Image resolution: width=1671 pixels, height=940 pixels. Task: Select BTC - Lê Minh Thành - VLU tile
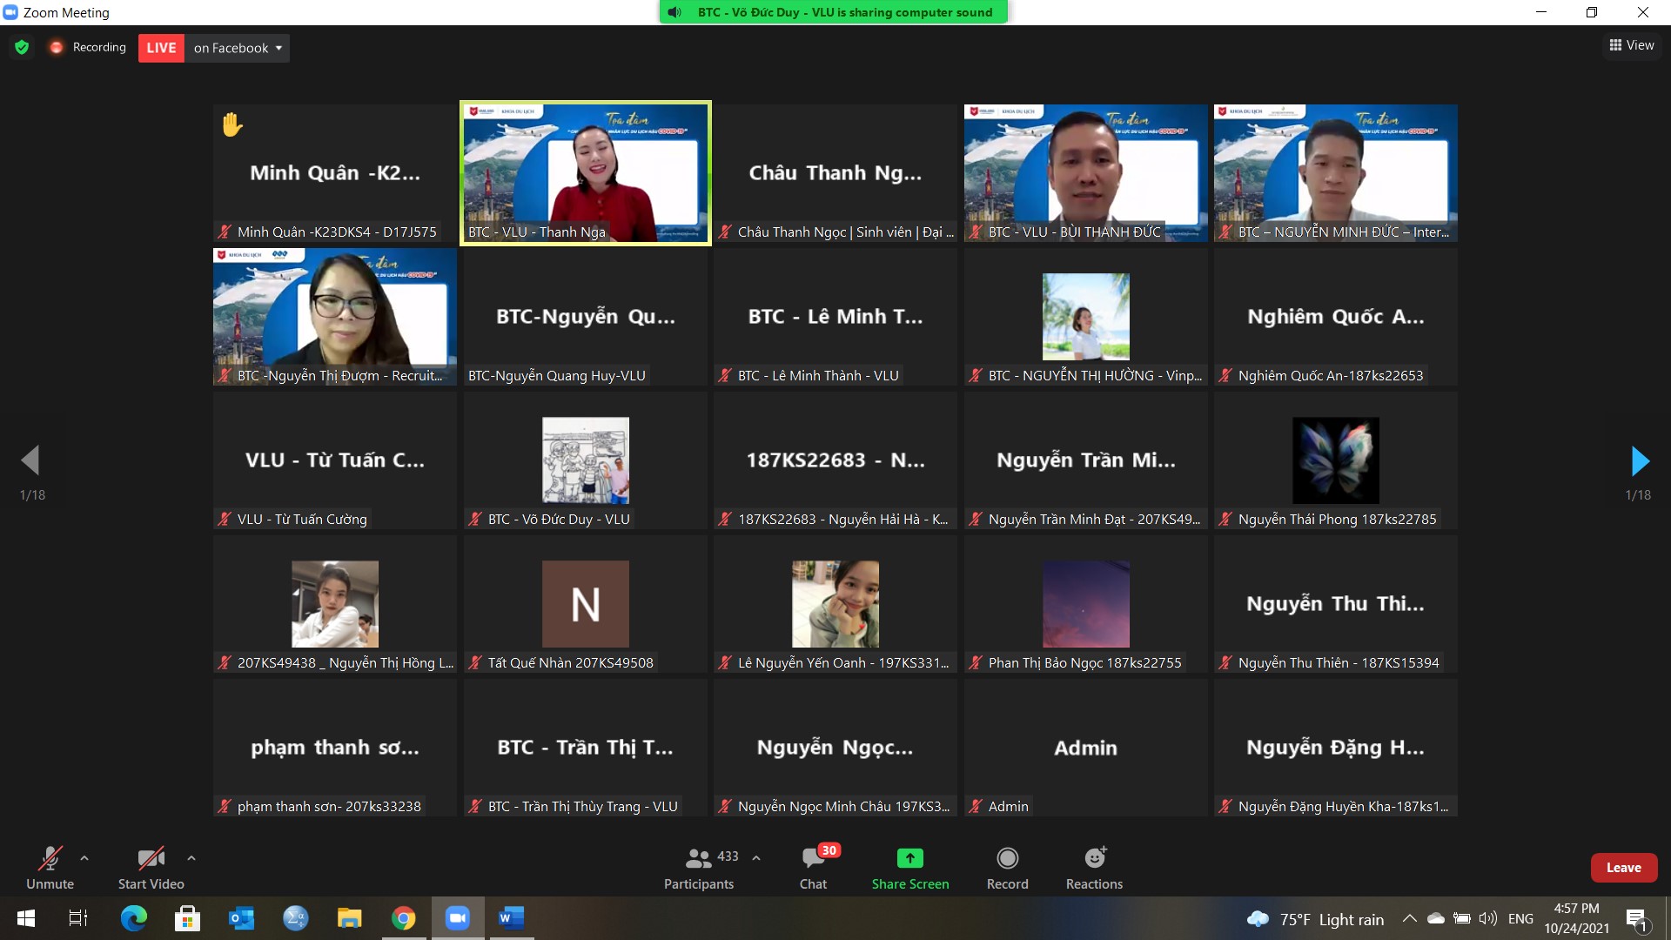point(835,317)
